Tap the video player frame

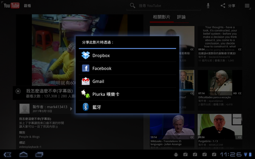coord(79,50)
